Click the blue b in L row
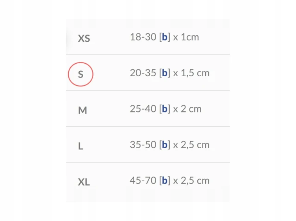The image size is (296, 221). tap(165, 145)
